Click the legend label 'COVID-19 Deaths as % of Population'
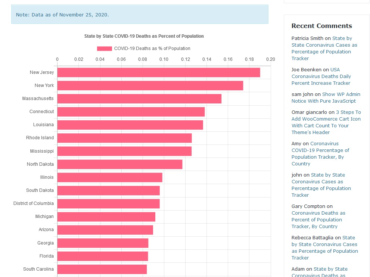370x277 pixels. point(152,49)
